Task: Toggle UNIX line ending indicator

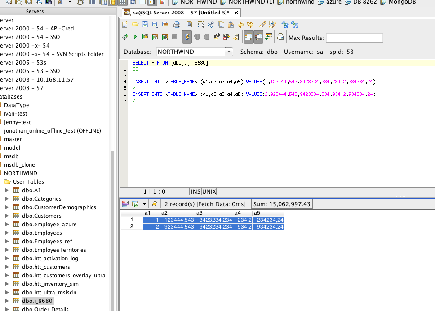Action: [x=209, y=191]
